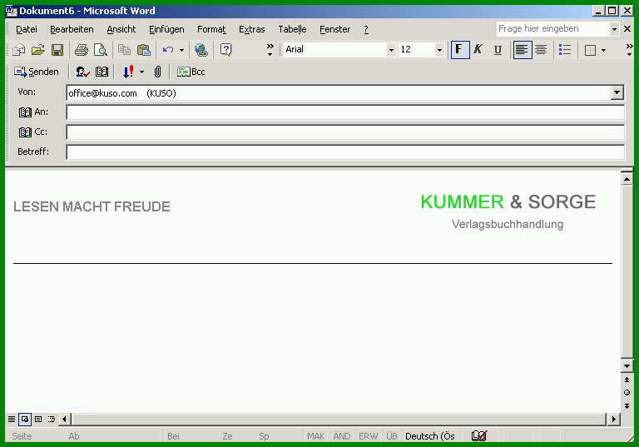Attach a file with paperclip icon
Viewport: 639px width, 447px height.
(158, 72)
